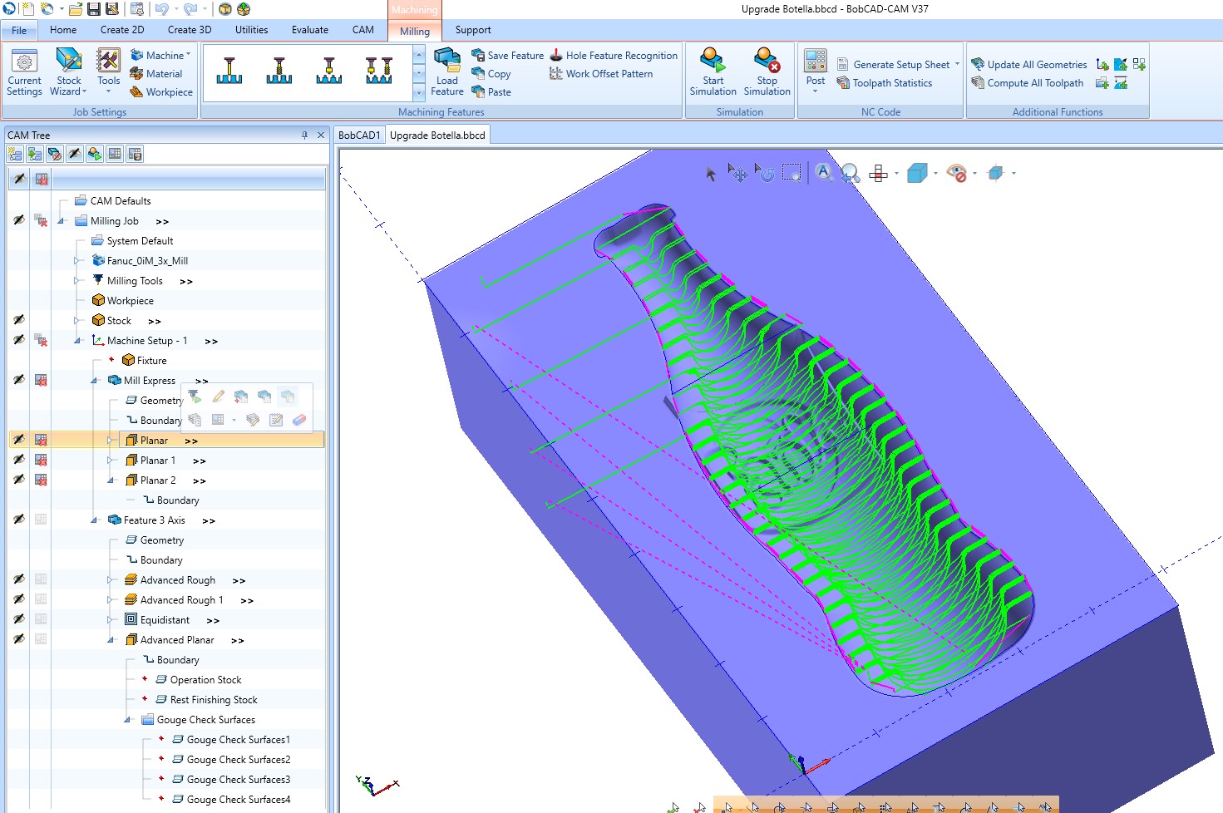Open the File menu

(19, 30)
